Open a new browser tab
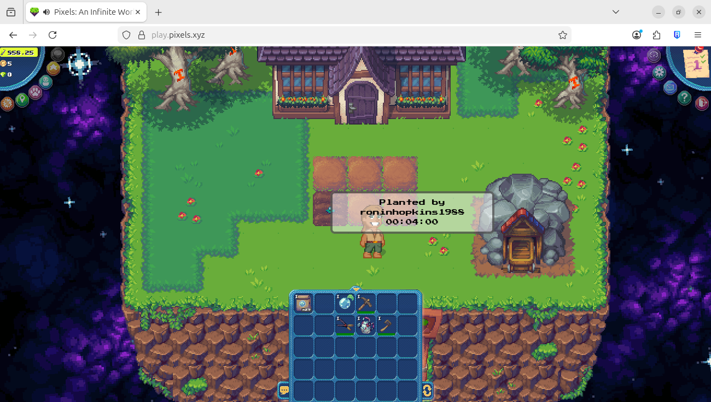Screen dimensions: 711x402 [x=159, y=12]
